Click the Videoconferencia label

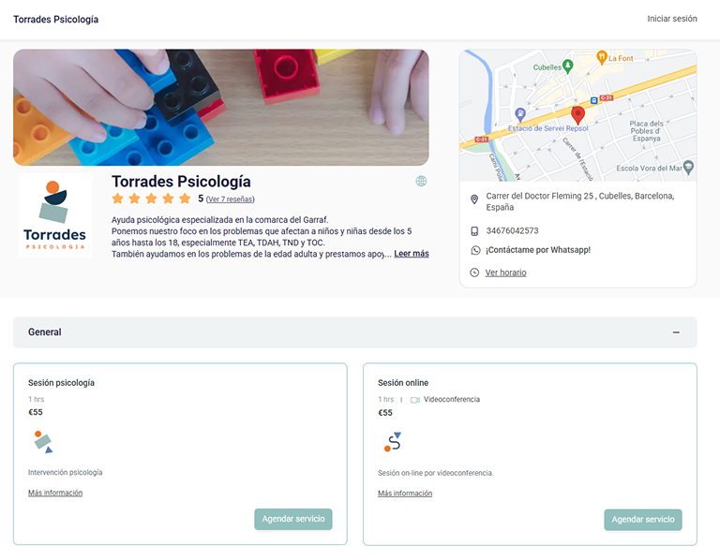[x=451, y=400]
